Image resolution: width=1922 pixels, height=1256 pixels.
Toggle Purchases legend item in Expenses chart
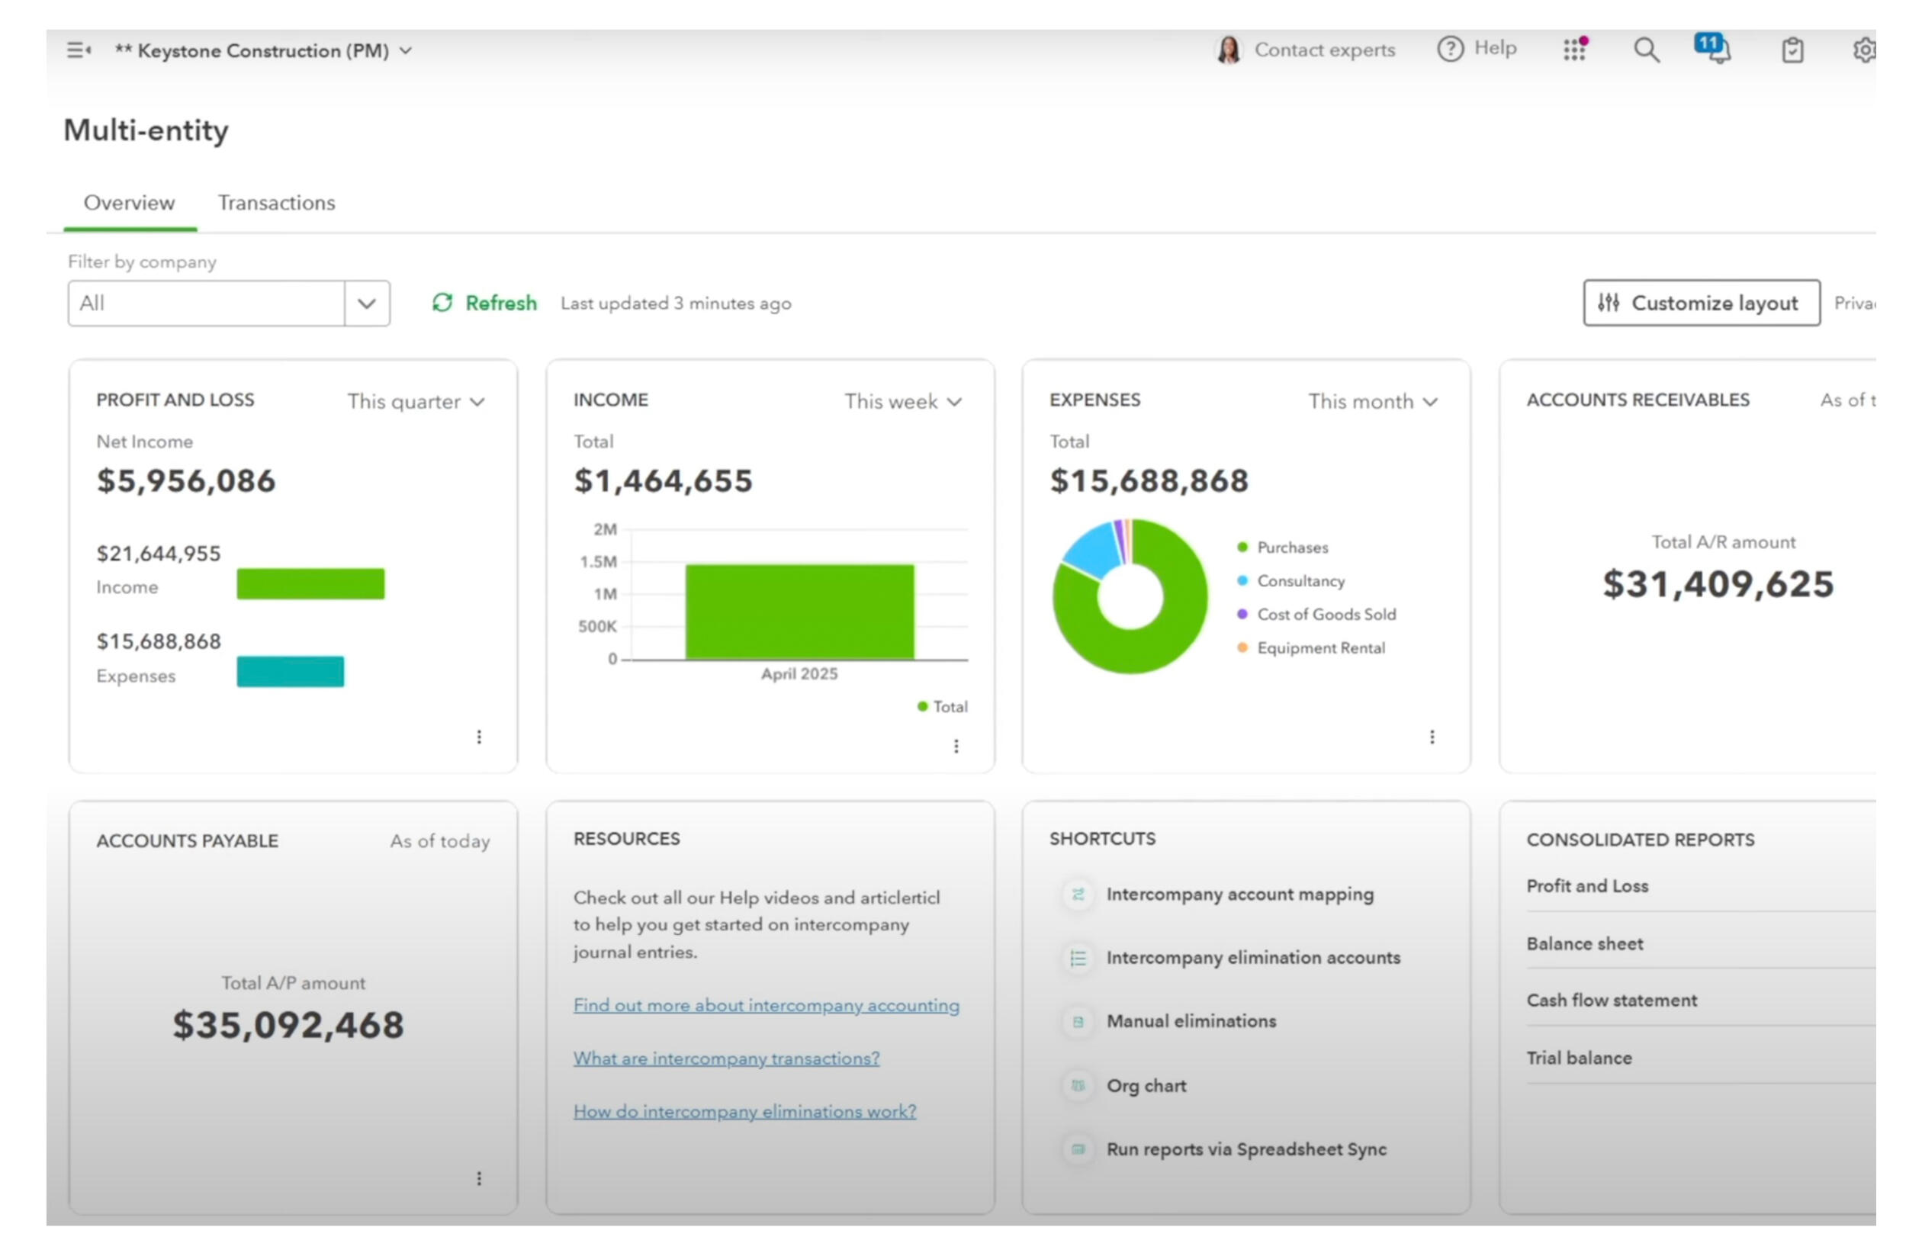point(1290,548)
